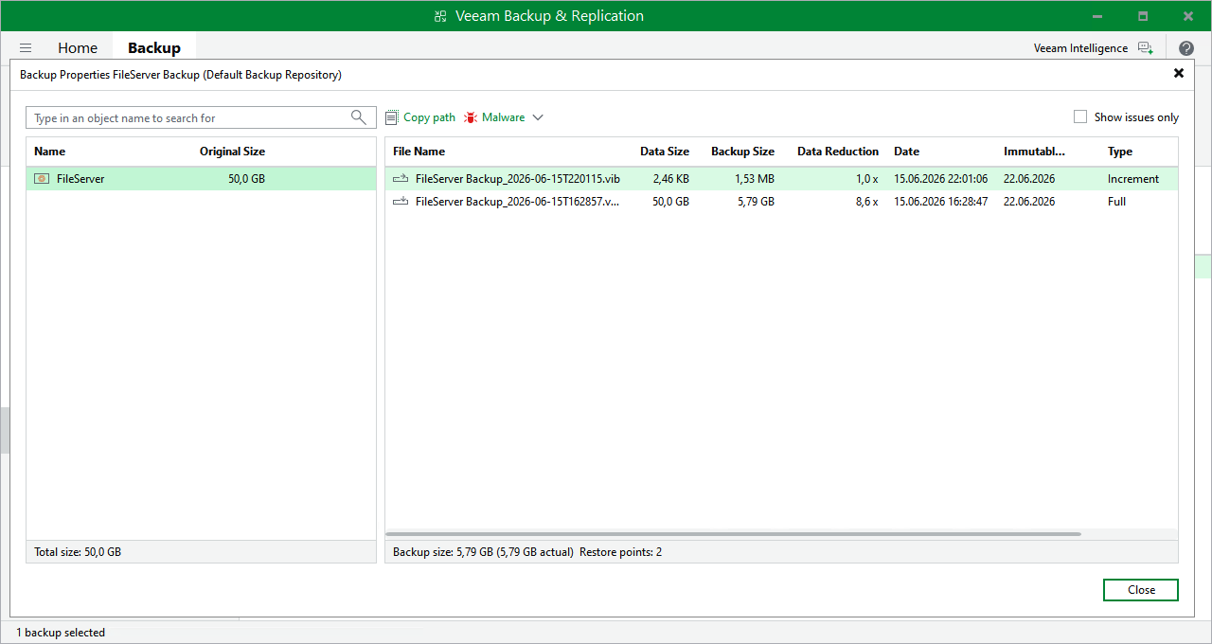Click the 2,46 KB data size cell
The height and width of the screenshot is (644, 1212).
670,178
